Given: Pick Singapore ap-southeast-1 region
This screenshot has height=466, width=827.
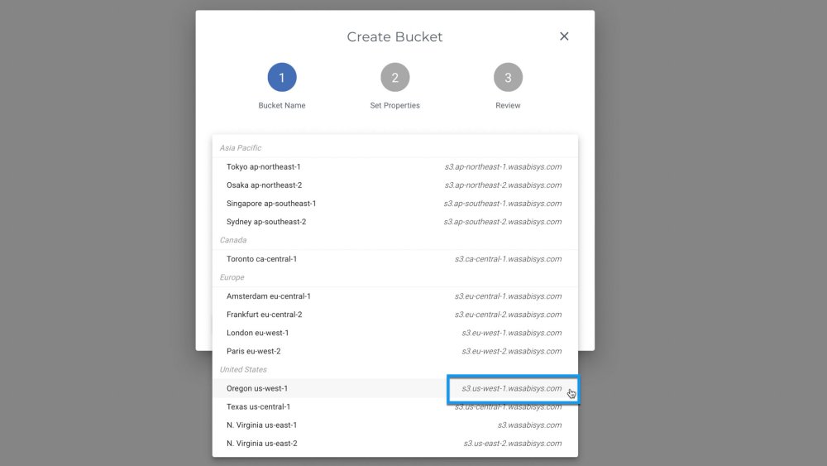Looking at the screenshot, I should pos(271,204).
